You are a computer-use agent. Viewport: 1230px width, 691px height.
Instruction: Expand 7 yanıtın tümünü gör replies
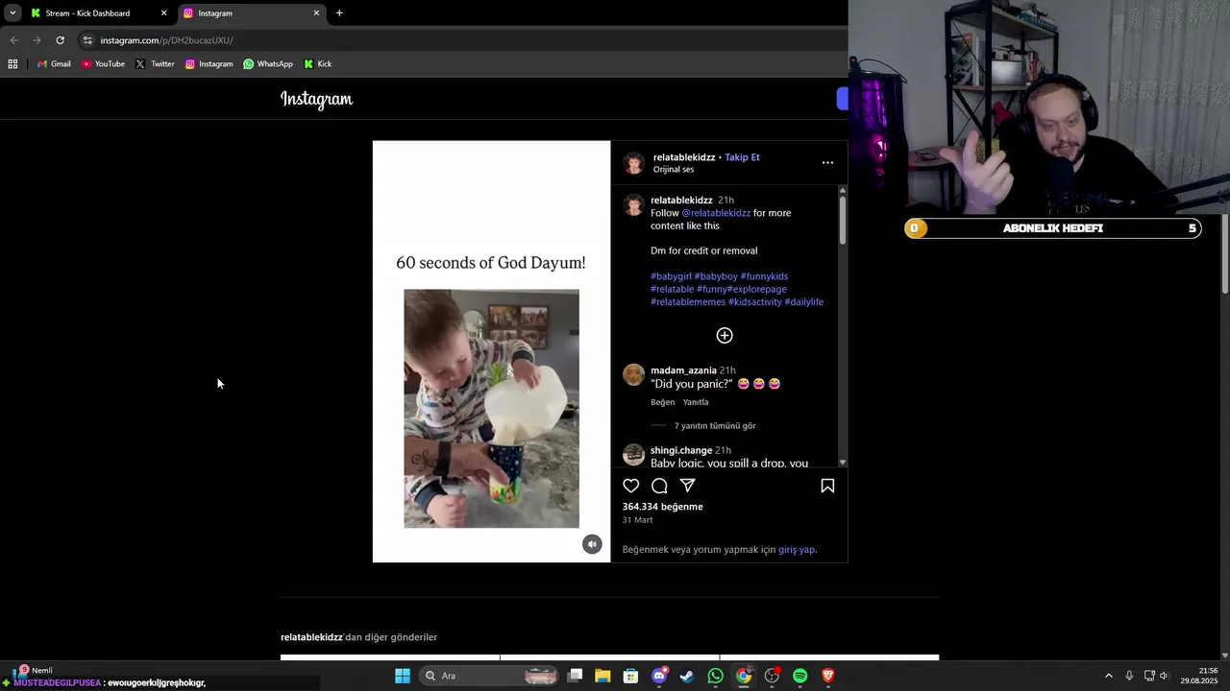(715, 426)
